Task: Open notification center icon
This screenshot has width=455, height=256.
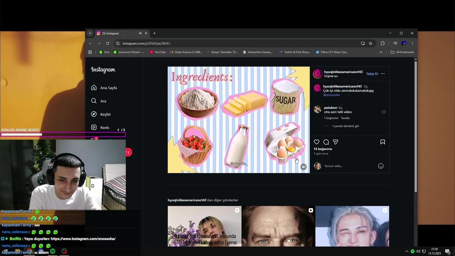Action: pyautogui.click(x=448, y=251)
